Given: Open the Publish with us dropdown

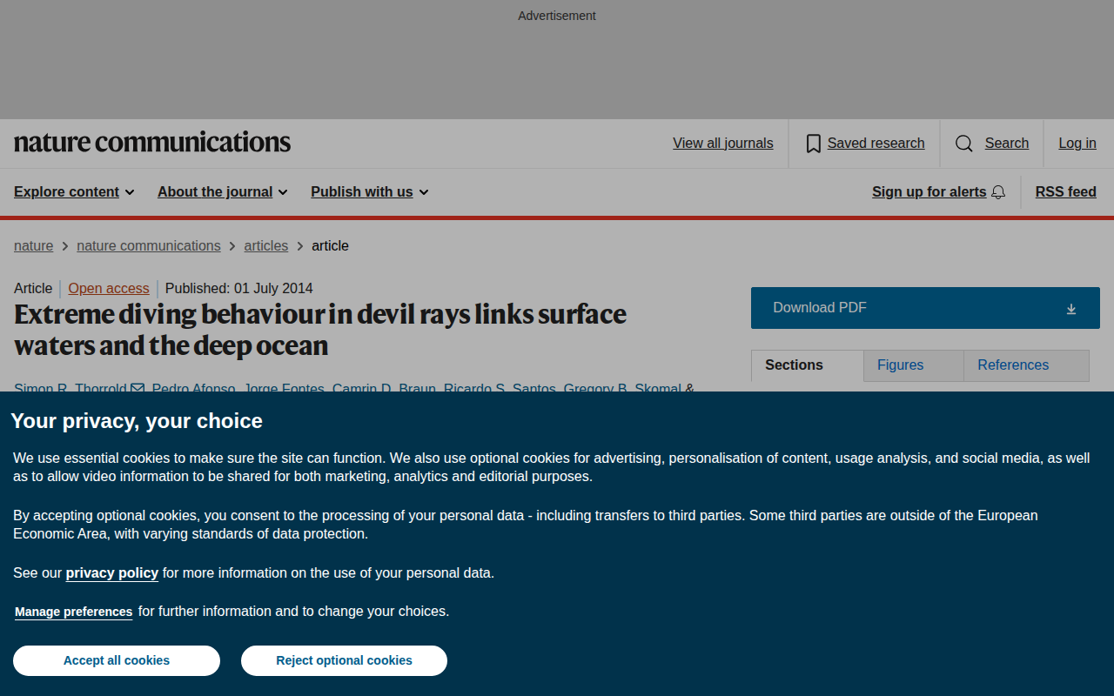Looking at the screenshot, I should (370, 192).
